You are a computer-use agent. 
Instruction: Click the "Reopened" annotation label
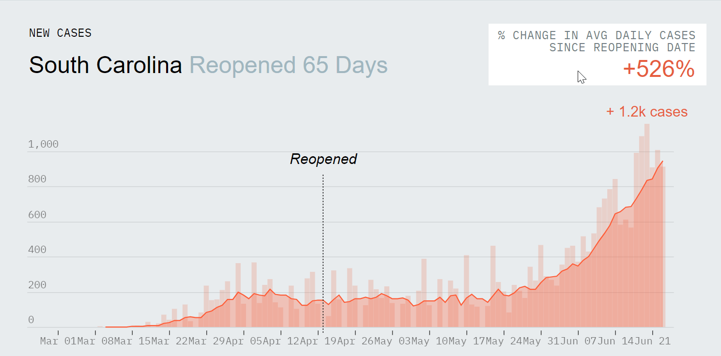click(x=323, y=159)
